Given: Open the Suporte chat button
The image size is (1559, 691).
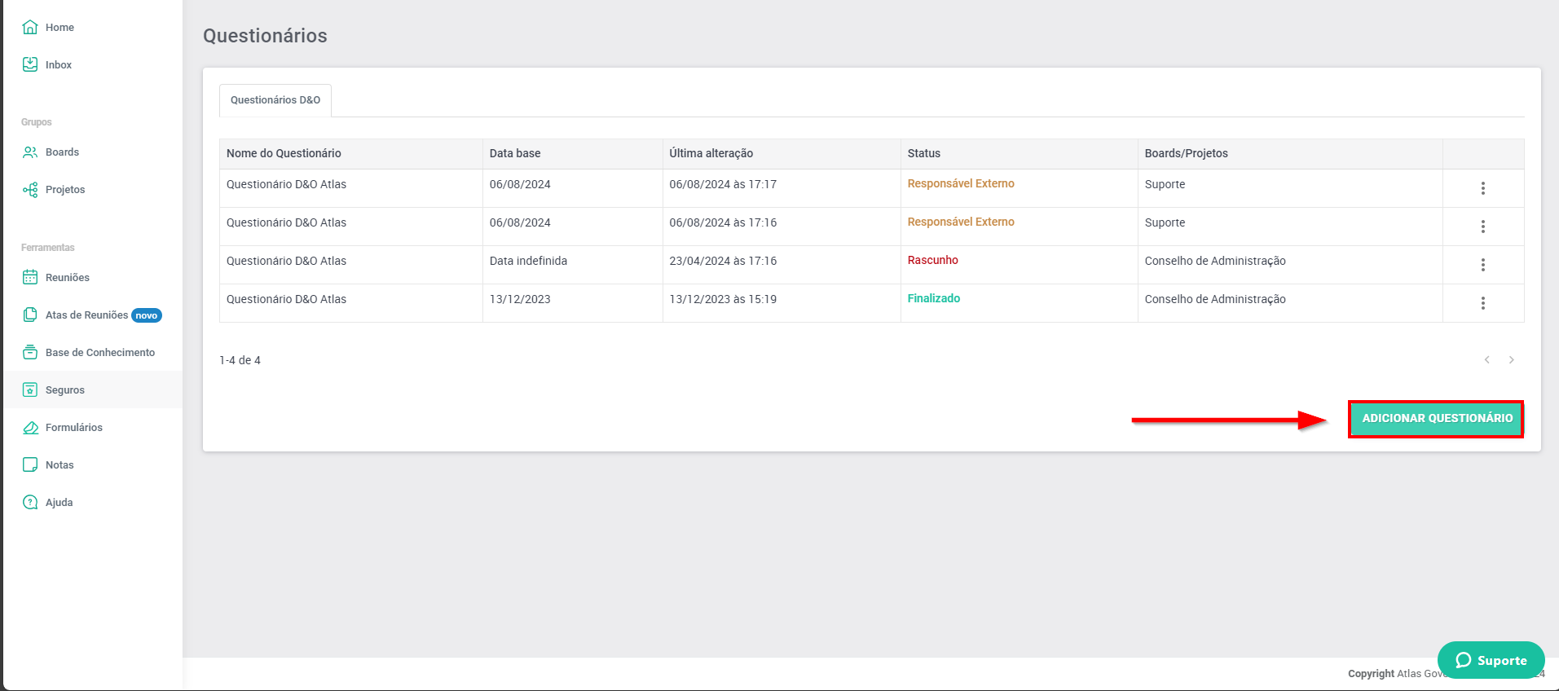Looking at the screenshot, I should click(x=1491, y=660).
